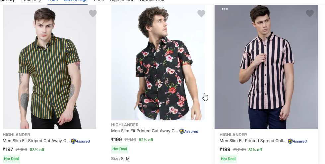Viewport: 325px width, 164px height.
Task: Click HIGHLANDER brand above the ₹197 shirt
Action: pos(16,135)
